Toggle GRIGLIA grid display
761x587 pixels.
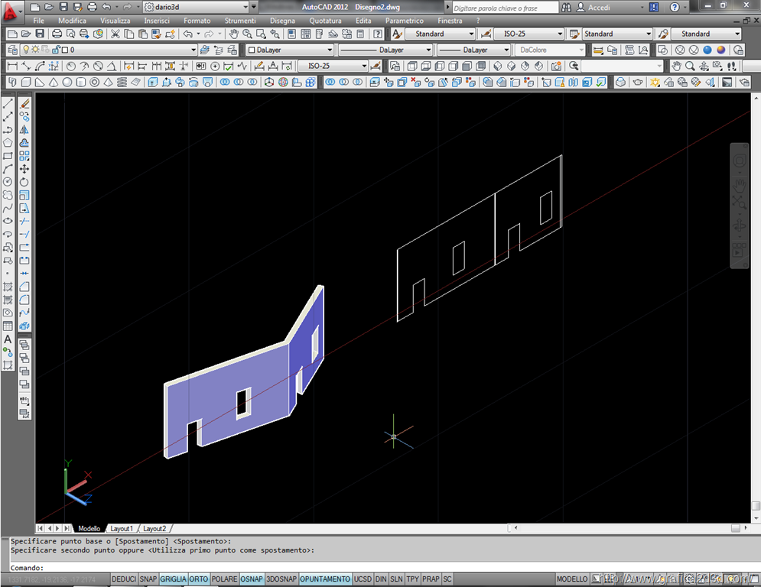click(x=173, y=579)
